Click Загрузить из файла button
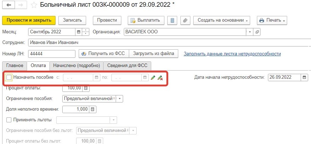The width and height of the screenshot is (311, 144). (153, 54)
